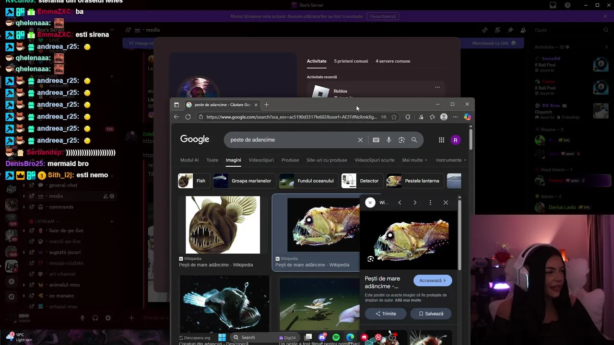This screenshot has height=345, width=614.
Task: Click Dezactivează in Discord streamer banner
Action: [383, 16]
